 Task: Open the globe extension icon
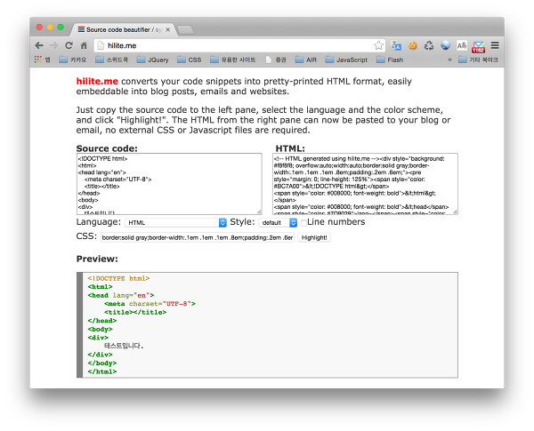(x=446, y=45)
